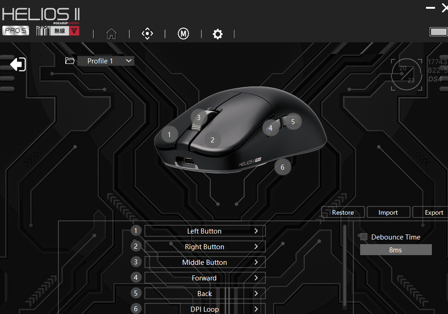The width and height of the screenshot is (448, 314).
Task: Click list number badge 3
Action: (136, 262)
